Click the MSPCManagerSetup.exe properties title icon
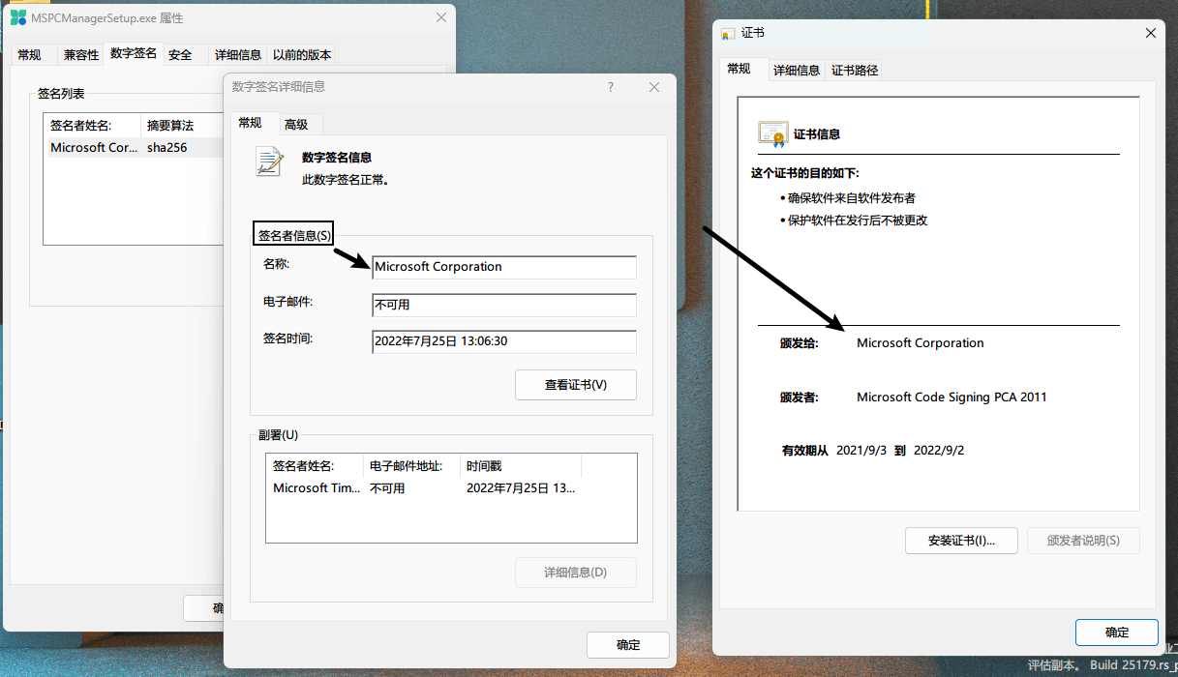This screenshot has width=1178, height=677. click(x=18, y=17)
